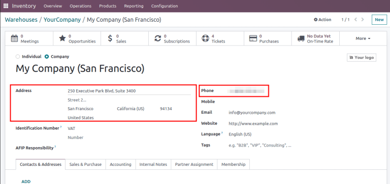Open the Tickets lifebuoy stat button
This screenshot has height=184, width=390.
pos(220,38)
